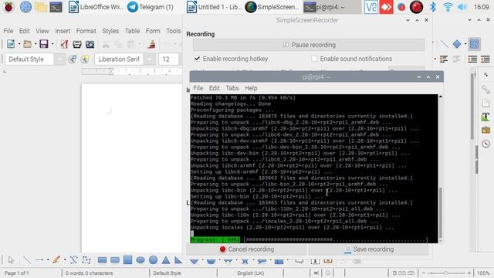
Task: Open Writer's Tools menu
Action: point(174,31)
